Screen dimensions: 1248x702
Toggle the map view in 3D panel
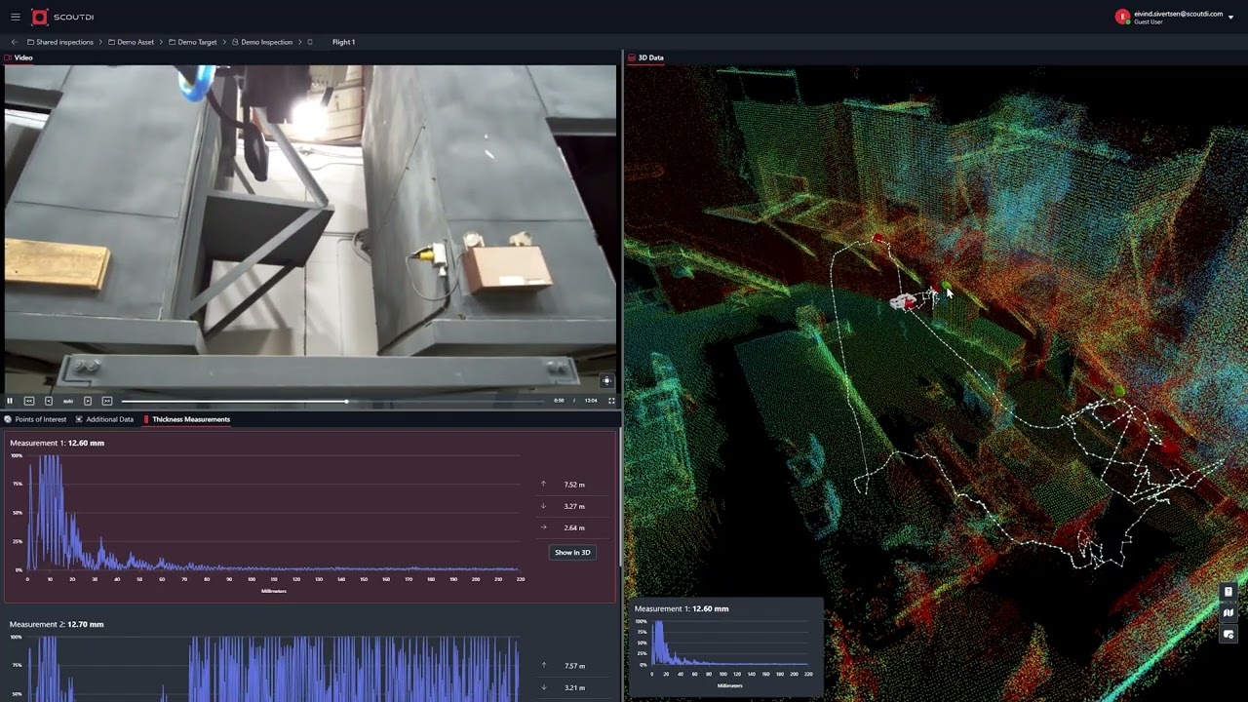pyautogui.click(x=1228, y=613)
